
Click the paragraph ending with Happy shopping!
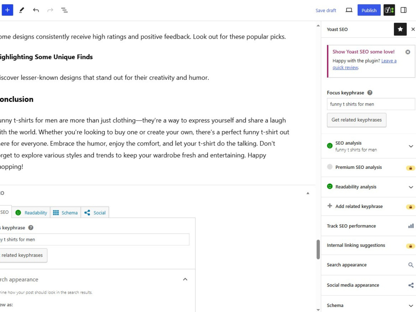(x=145, y=144)
